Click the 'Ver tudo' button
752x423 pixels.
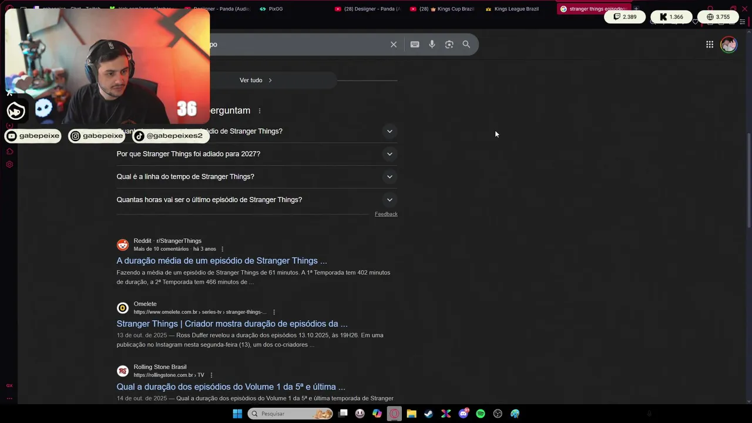tap(256, 80)
